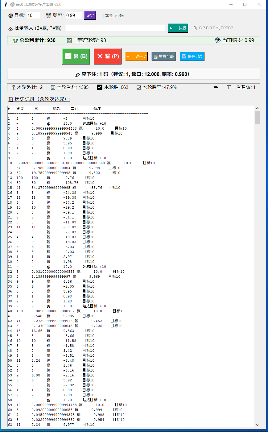Click the icon beside 已完成轮数
The height and width of the screenshot is (432, 268).
click(69, 40)
